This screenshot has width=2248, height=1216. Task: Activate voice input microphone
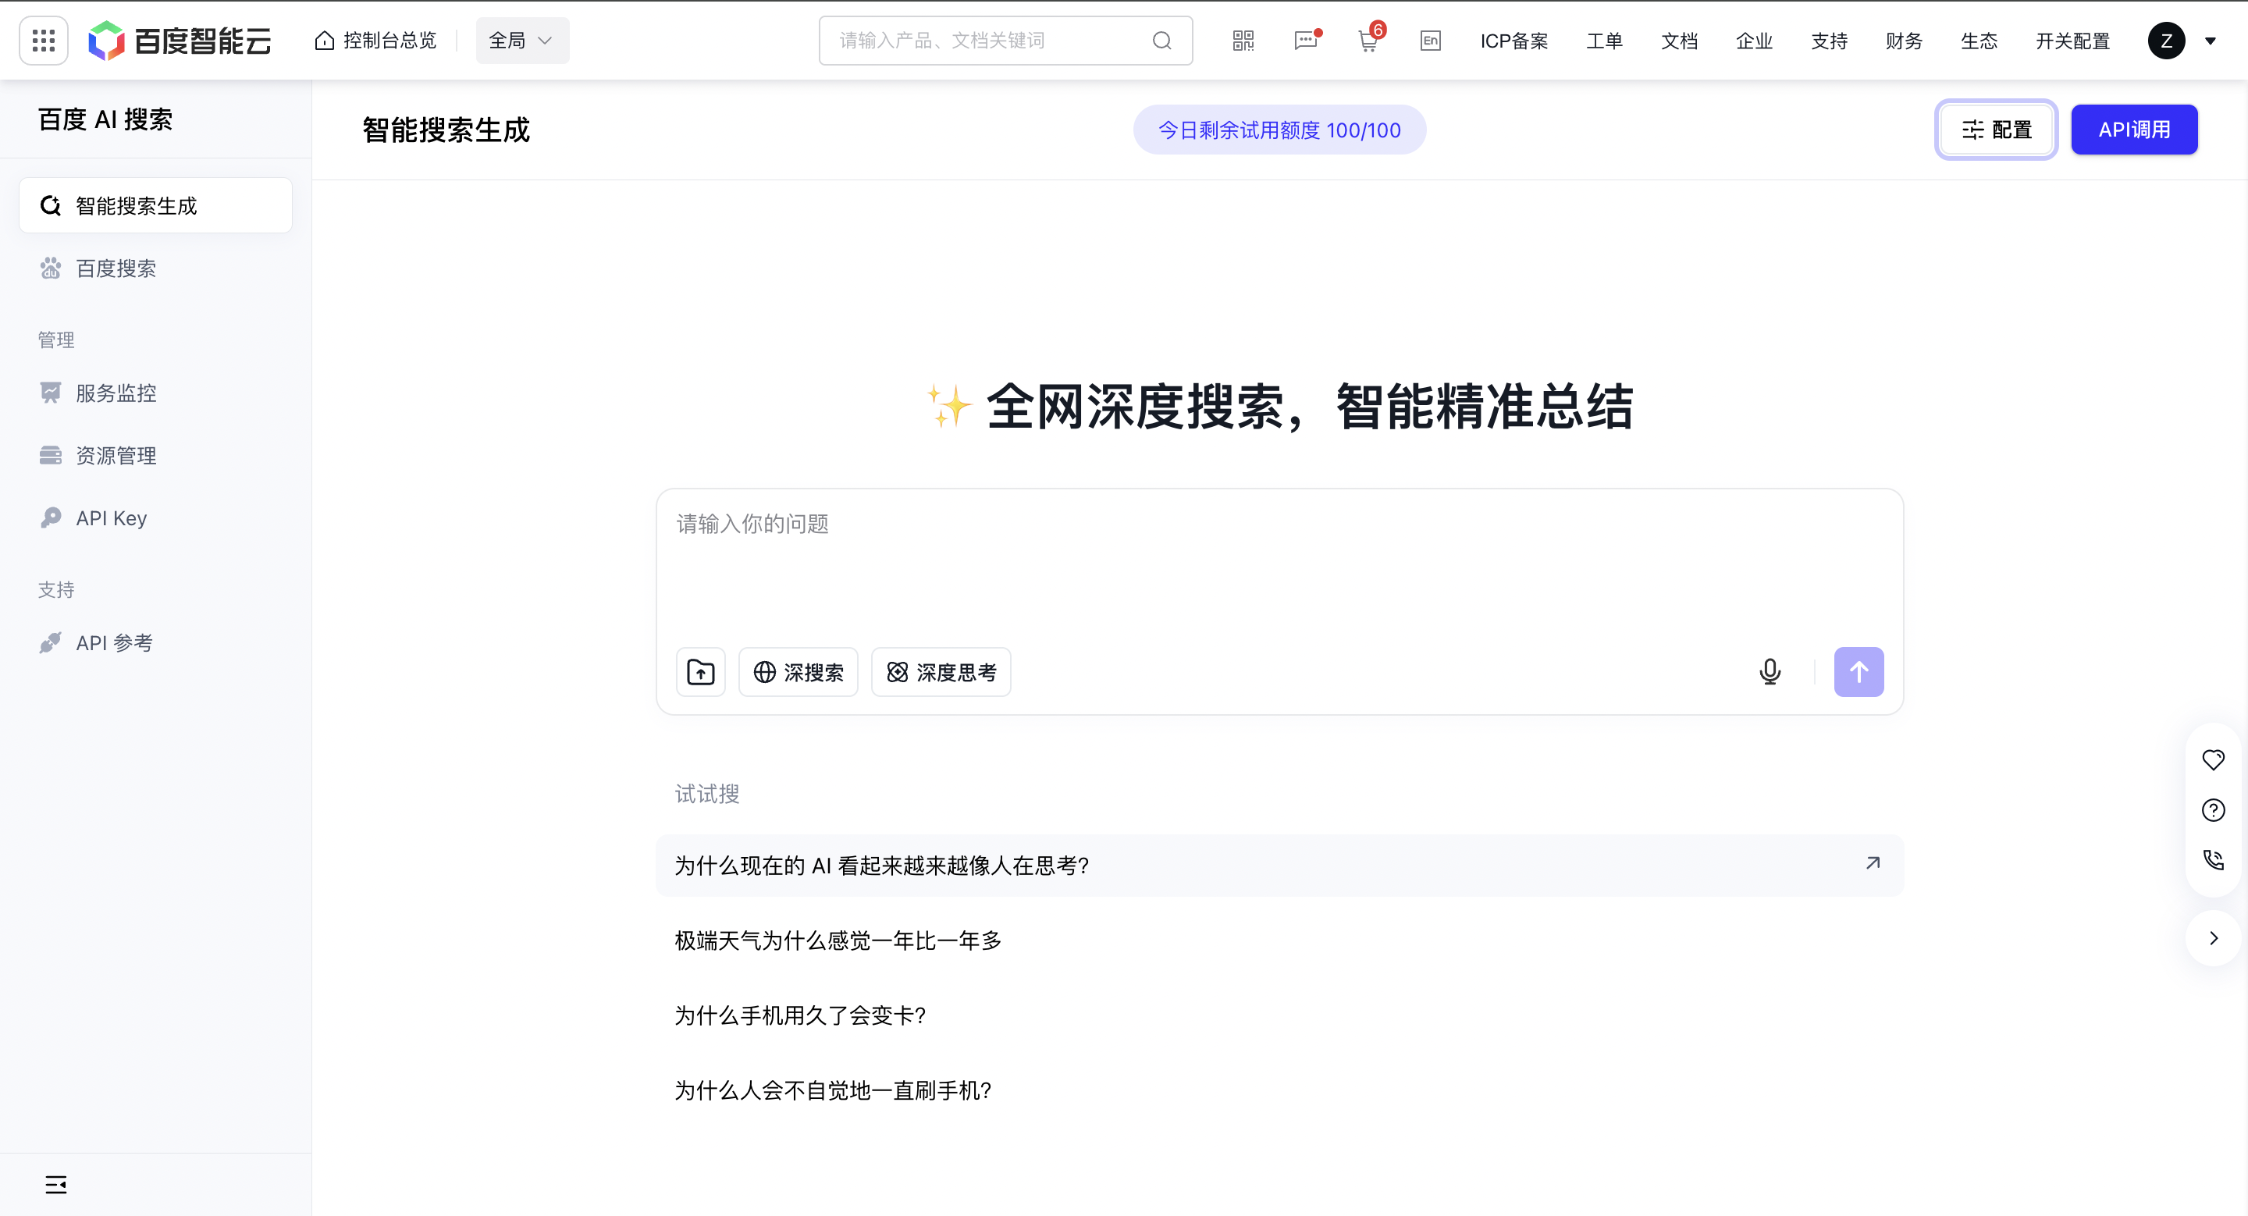[1769, 672]
